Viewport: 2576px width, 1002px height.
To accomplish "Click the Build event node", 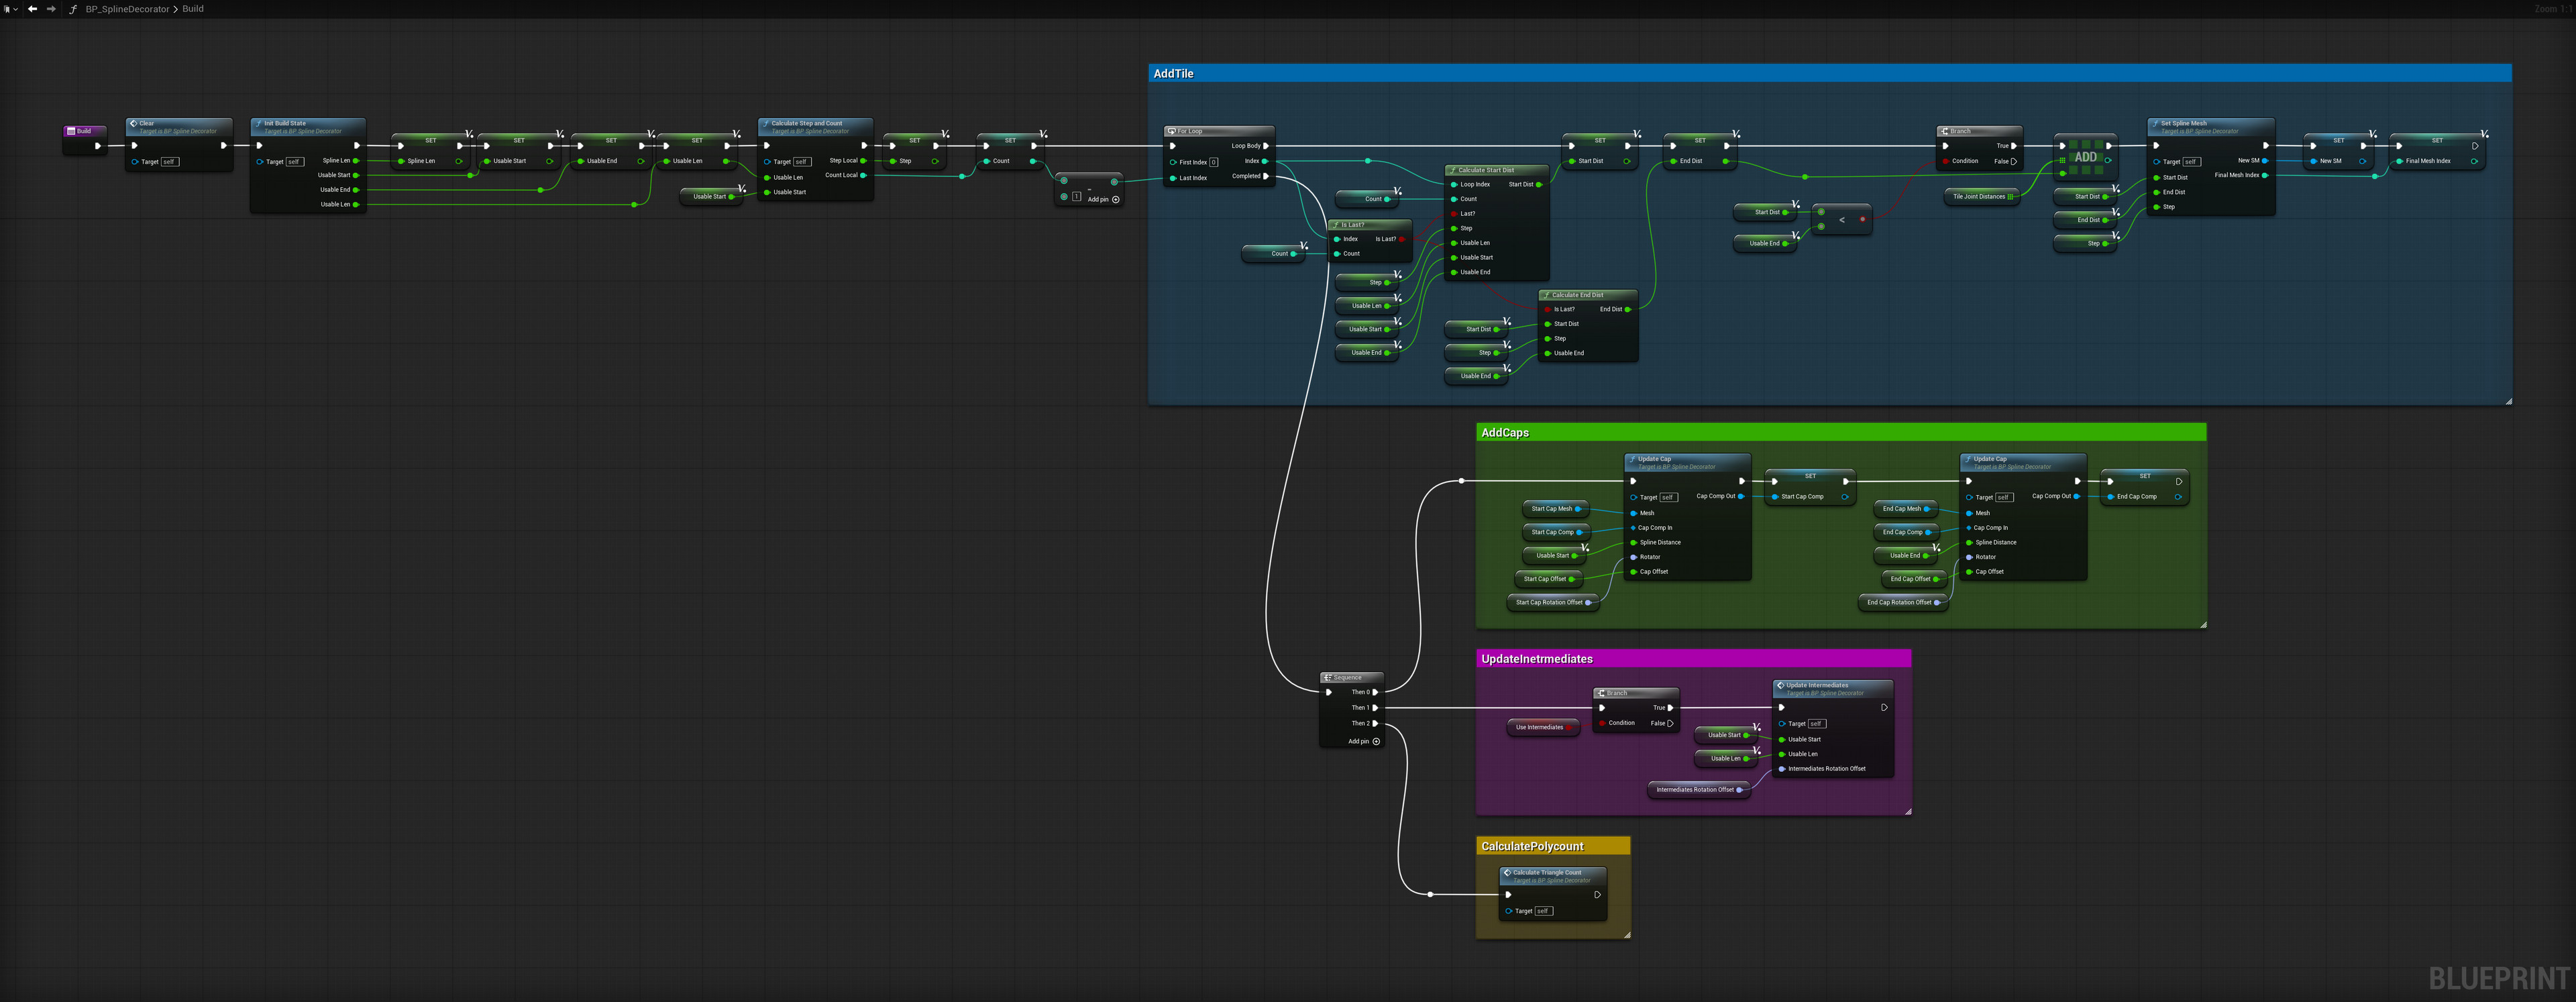I will tap(84, 131).
